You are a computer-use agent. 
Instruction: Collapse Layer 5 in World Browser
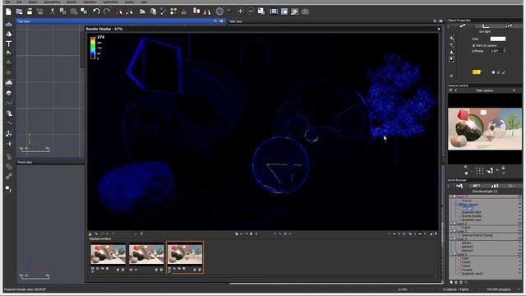pos(451,254)
